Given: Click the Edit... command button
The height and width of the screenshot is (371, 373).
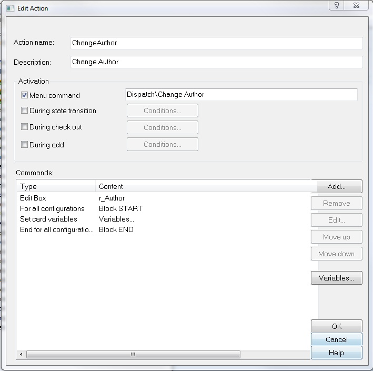Looking at the screenshot, I should 336,220.
